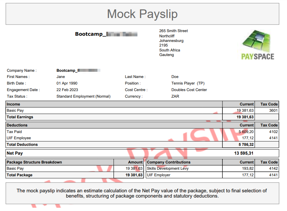Click the Company Contributions header
287x211 pixels.
(169, 162)
